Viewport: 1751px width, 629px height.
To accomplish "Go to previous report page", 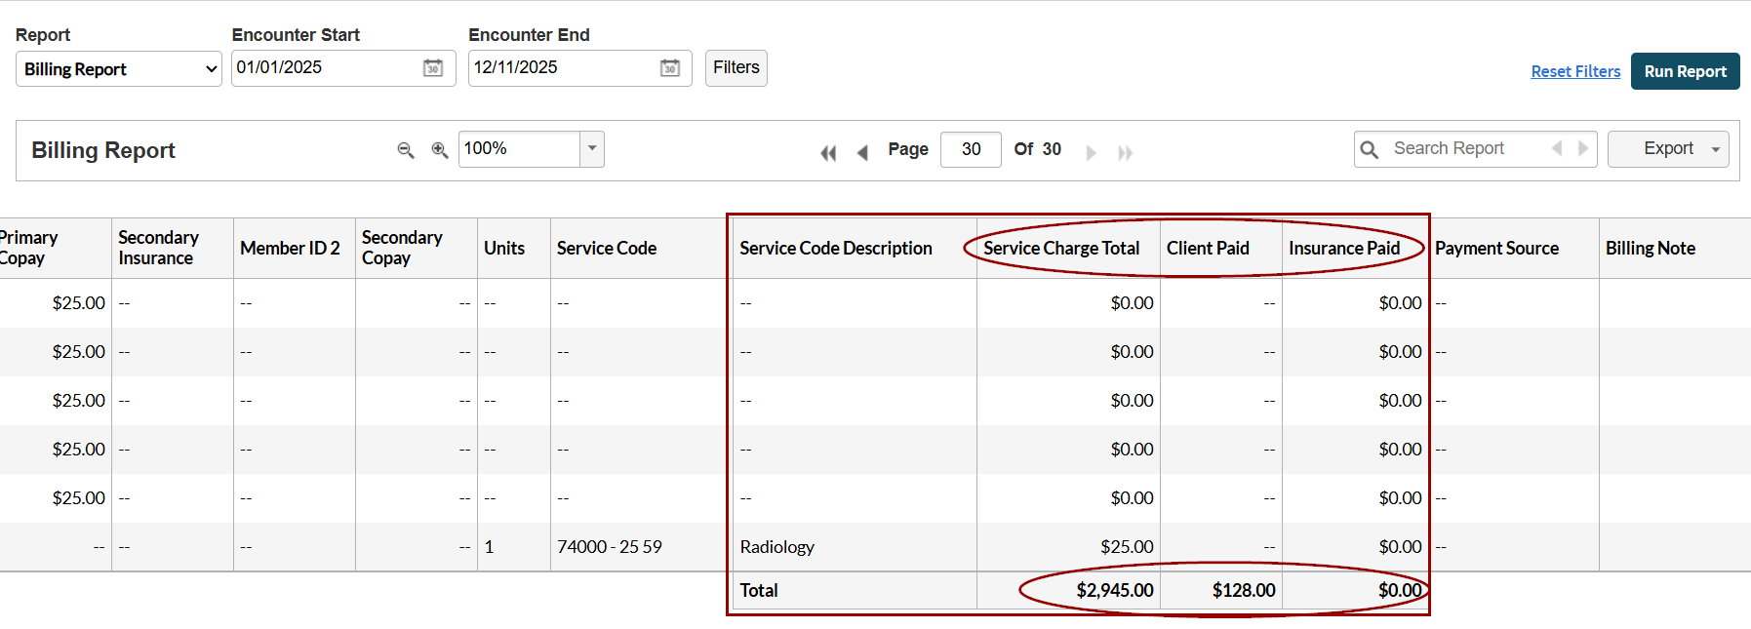I will (x=862, y=152).
